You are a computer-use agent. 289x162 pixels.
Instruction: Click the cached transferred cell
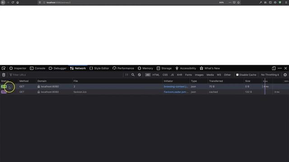pyautogui.click(x=213, y=92)
